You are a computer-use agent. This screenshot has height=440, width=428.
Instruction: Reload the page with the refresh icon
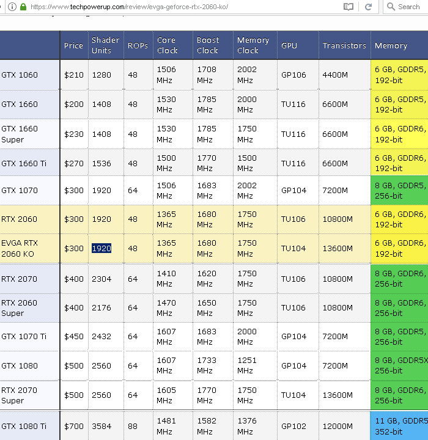[x=369, y=7]
